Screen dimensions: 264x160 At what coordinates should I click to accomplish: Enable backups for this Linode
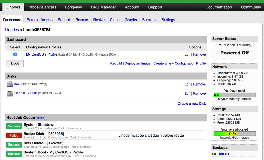coord(224,154)
